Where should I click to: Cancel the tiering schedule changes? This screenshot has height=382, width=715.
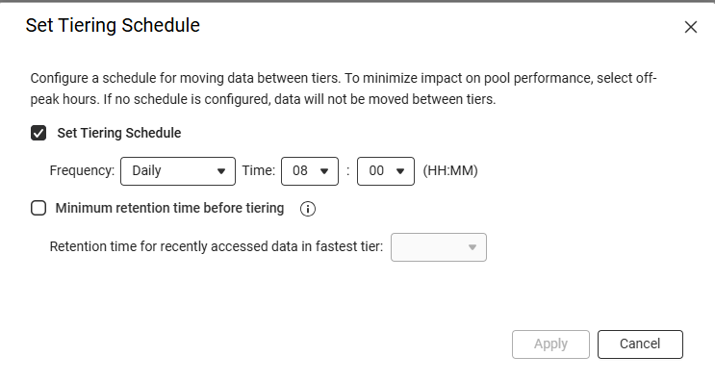640,344
